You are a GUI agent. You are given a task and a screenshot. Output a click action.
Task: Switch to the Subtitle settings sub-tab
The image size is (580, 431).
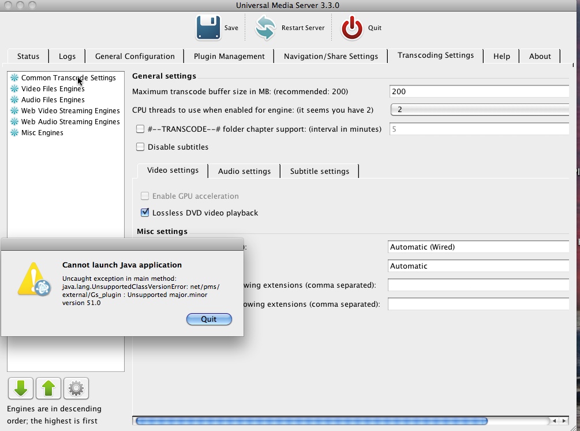(320, 171)
